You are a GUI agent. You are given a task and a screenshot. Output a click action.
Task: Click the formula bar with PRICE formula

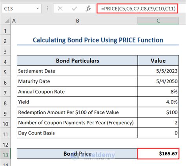(x=137, y=9)
